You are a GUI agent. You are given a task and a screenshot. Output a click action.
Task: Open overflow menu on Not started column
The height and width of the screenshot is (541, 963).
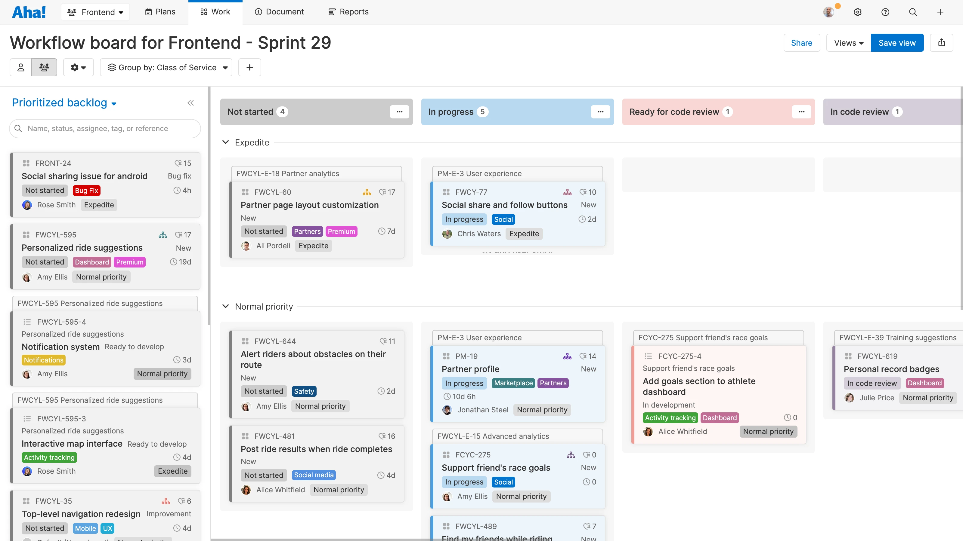[400, 112]
